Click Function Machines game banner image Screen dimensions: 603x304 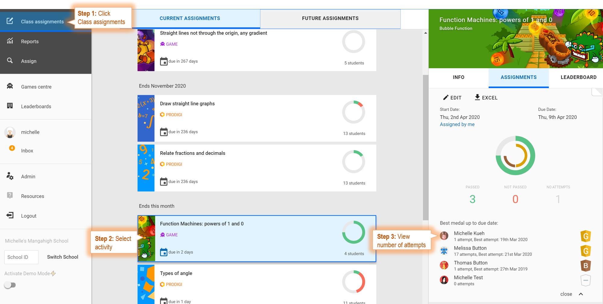516,39
